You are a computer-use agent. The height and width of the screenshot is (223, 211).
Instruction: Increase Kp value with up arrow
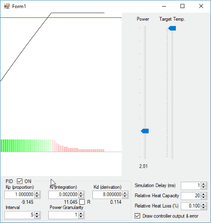pos(37,193)
